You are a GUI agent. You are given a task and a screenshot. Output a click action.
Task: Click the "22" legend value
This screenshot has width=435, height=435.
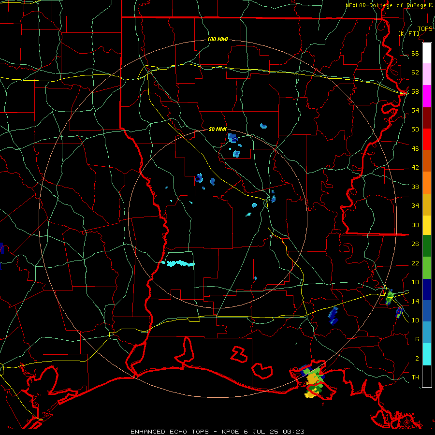coord(415,263)
